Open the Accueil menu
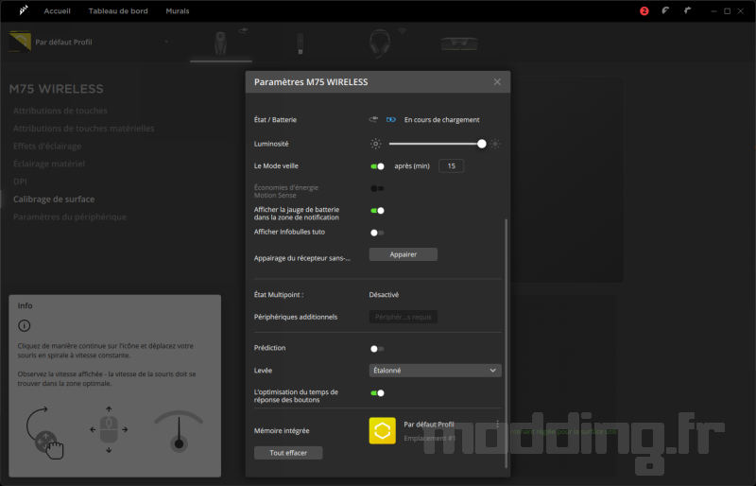The image size is (756, 486). point(57,10)
